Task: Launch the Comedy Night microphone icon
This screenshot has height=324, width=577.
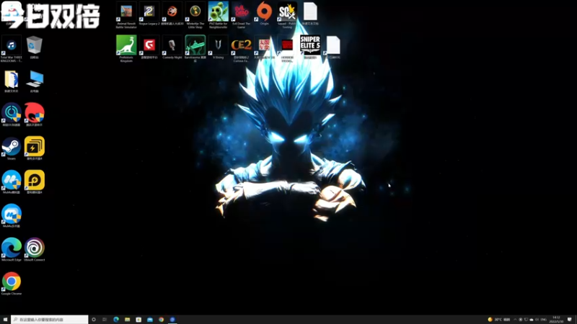Action: 172,47
